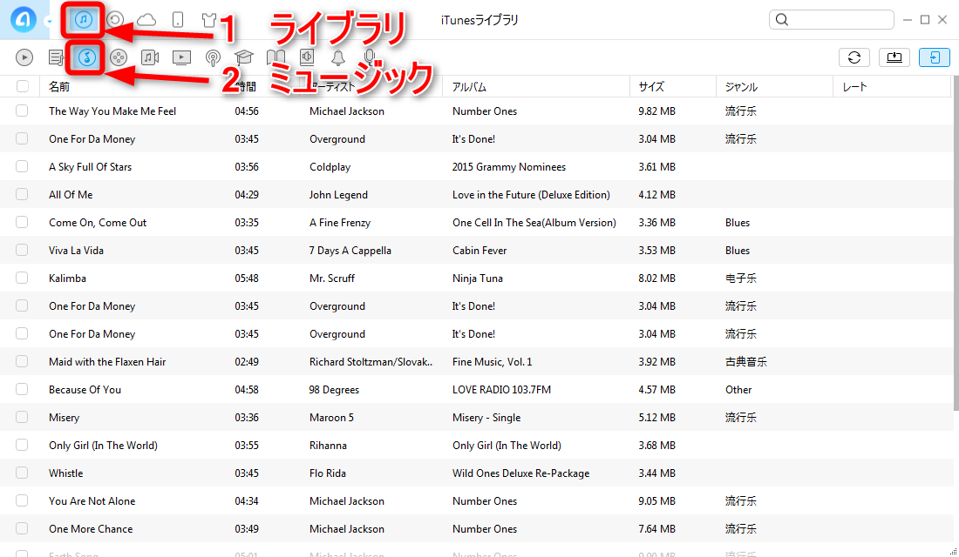Click the Refresh icon button
This screenshot has width=959, height=557.
(854, 57)
